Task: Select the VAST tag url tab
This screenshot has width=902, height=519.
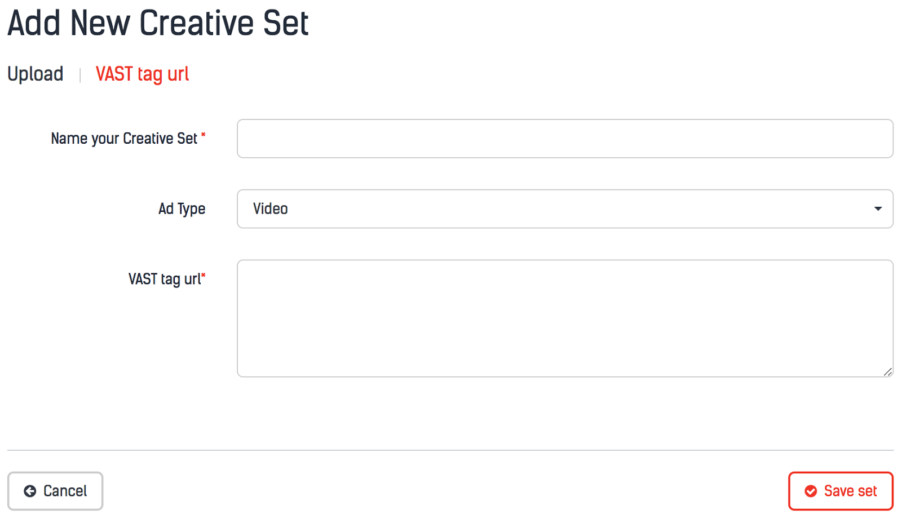Action: 142,74
